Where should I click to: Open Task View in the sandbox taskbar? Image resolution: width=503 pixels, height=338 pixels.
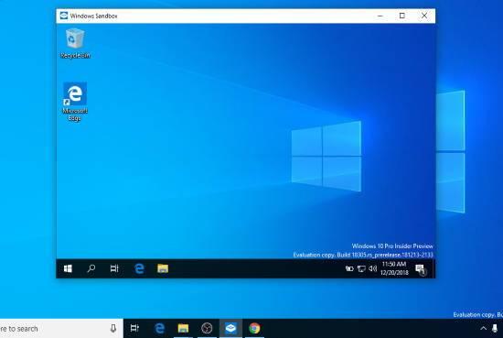[114, 268]
